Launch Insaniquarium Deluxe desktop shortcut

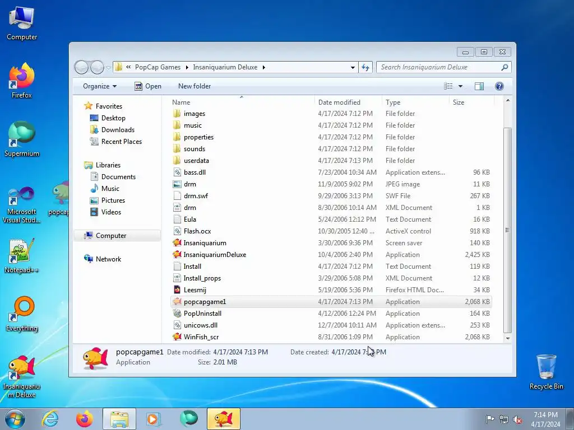point(22,376)
